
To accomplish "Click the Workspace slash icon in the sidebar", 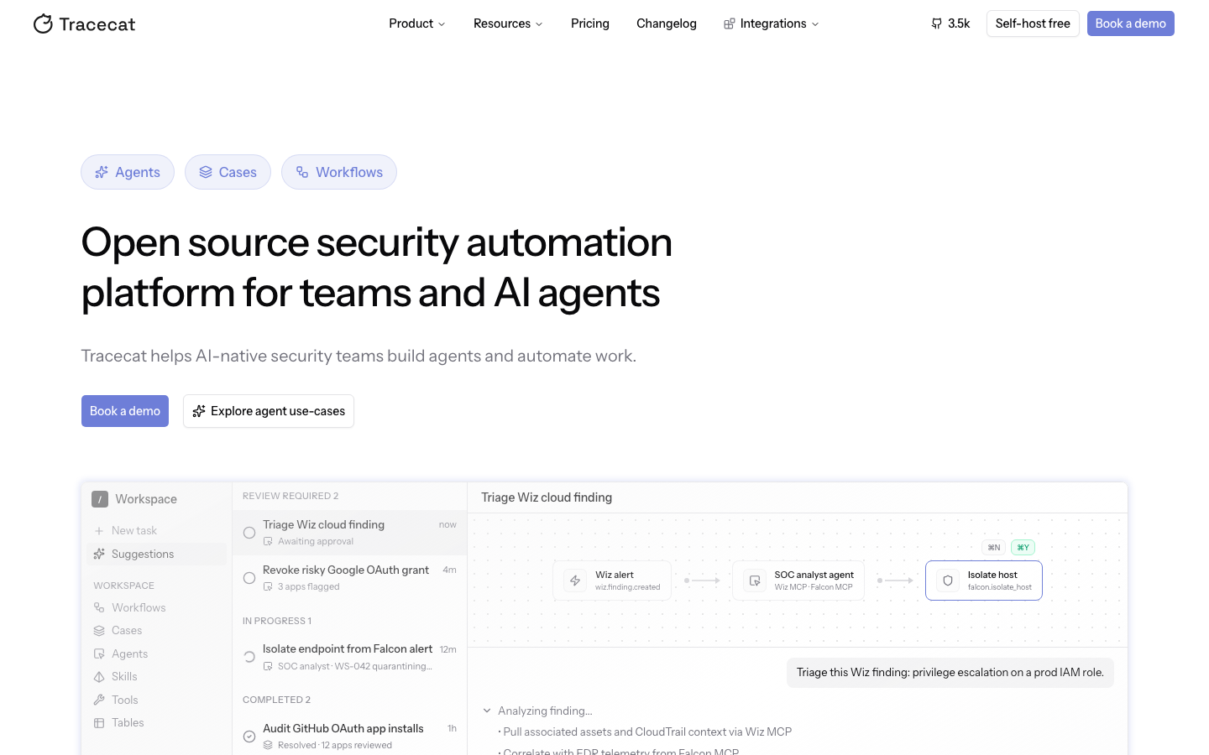I will (x=100, y=499).
